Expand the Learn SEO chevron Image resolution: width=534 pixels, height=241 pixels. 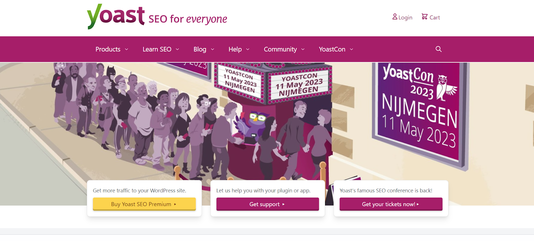177,49
